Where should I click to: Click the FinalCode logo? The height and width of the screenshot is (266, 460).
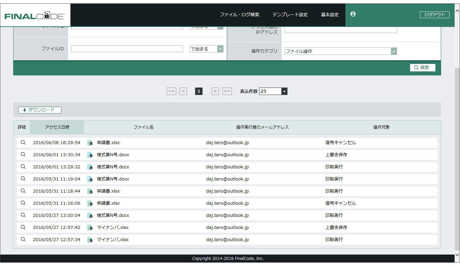35,15
